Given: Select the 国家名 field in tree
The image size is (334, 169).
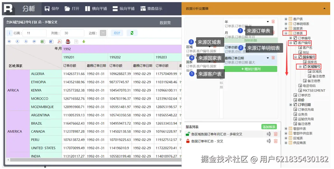Looking at the screenshot, I should click(x=312, y=62).
